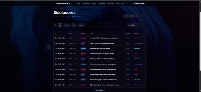Click the 6 acknowledged summary count
The image size is (201, 92).
coord(65,17)
